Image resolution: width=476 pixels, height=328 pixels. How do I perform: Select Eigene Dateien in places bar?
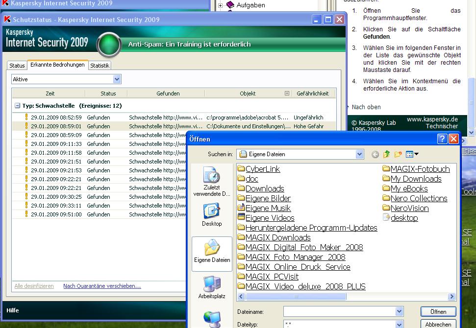click(212, 254)
